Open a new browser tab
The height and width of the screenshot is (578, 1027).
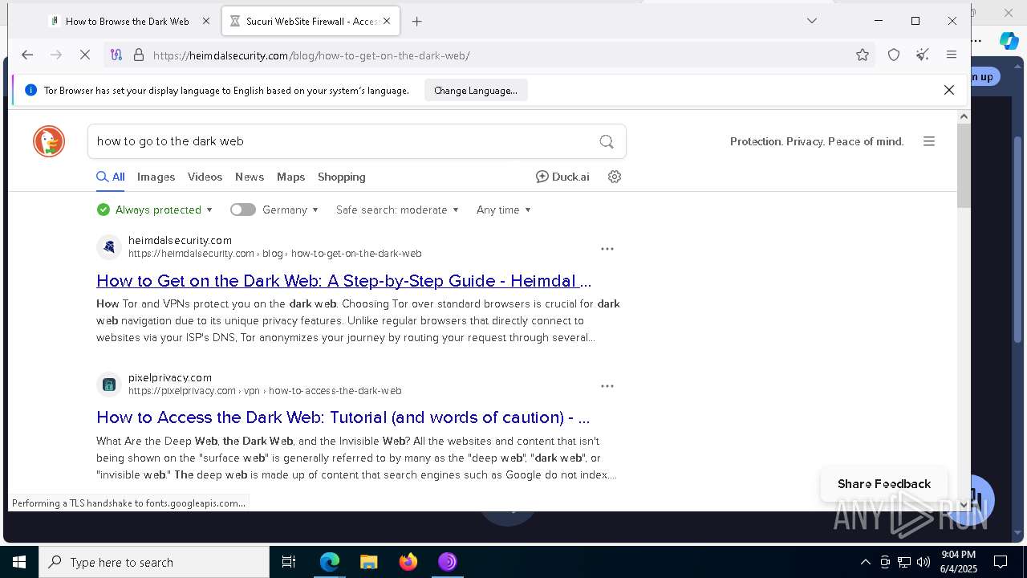416,22
